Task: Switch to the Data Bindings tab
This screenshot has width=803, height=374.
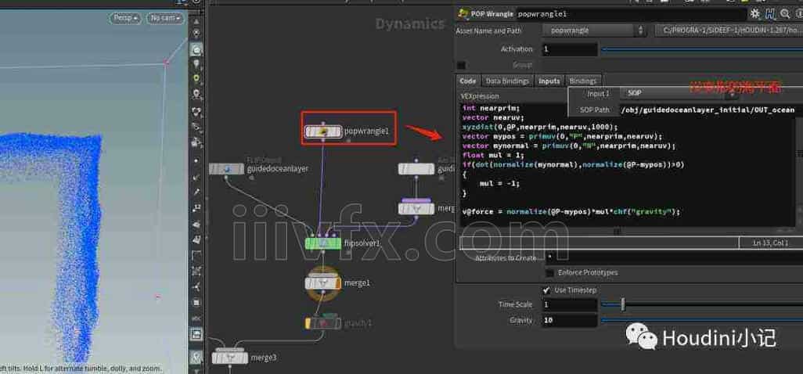Action: pyautogui.click(x=507, y=81)
